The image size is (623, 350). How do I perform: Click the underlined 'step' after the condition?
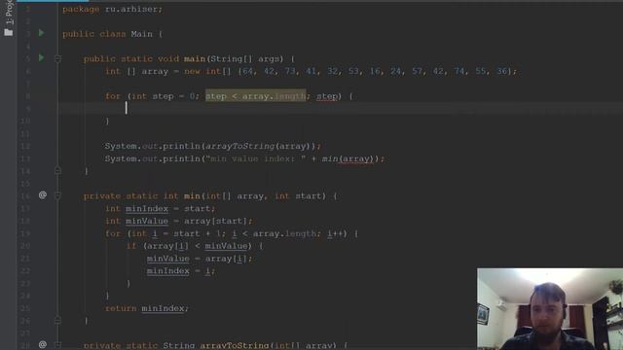327,96
